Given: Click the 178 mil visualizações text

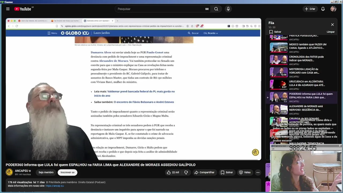Looking at the screenshot, I should point(20,182).
